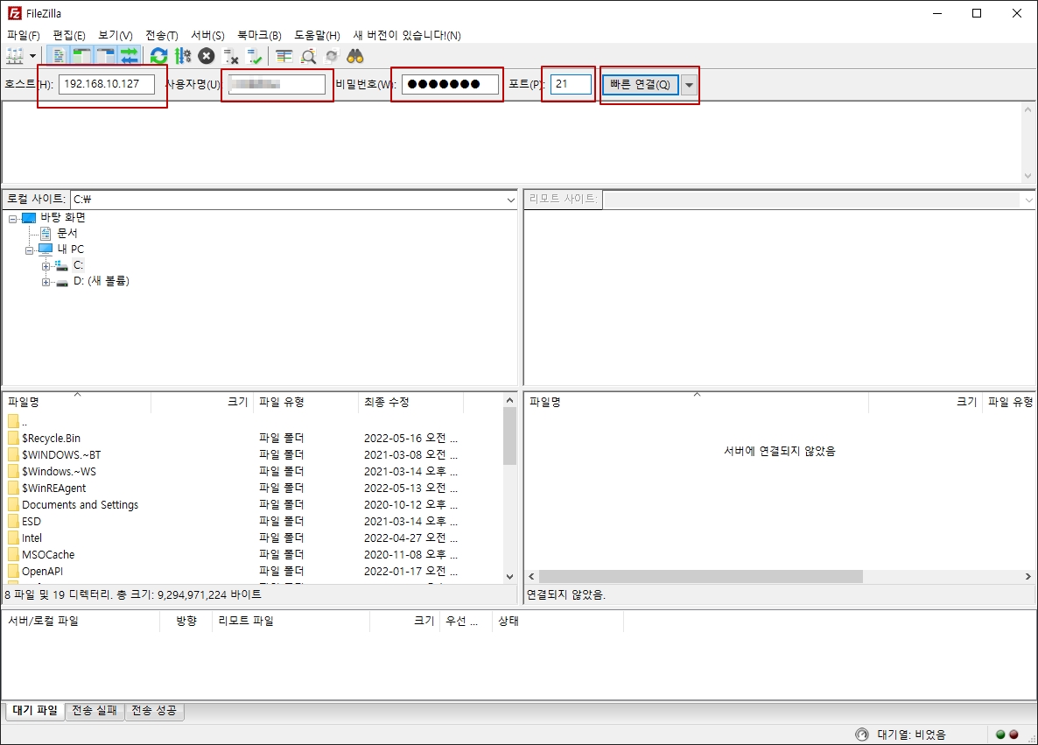1038x745 pixels.
Task: Open the 편집(E) menu
Action: [69, 35]
